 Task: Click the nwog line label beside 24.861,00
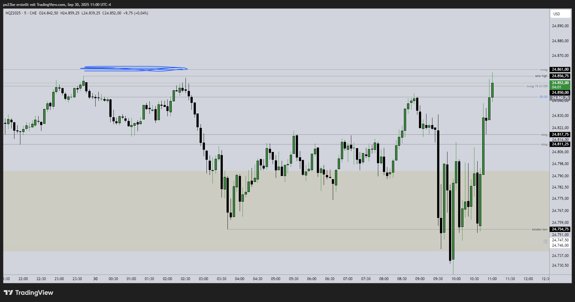pyautogui.click(x=544, y=70)
